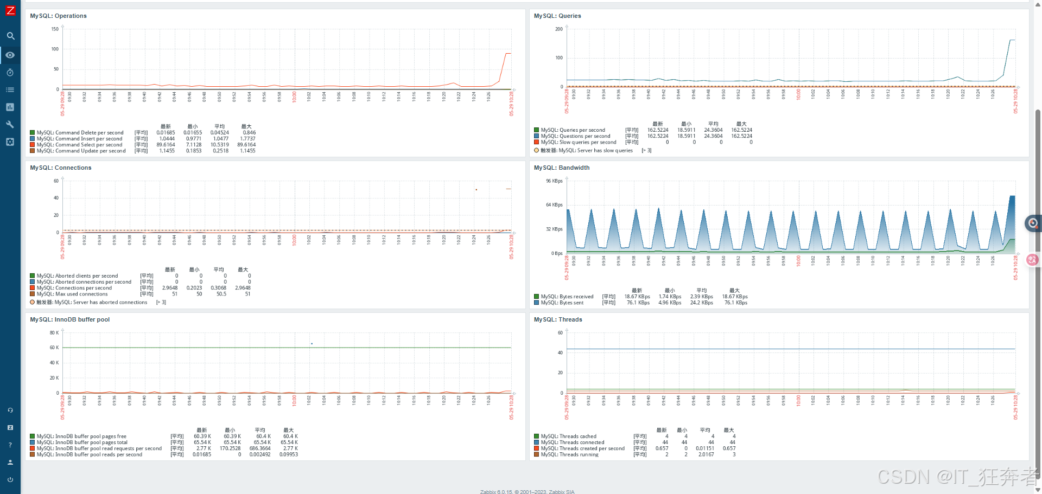Click the MySQL: Operations graph title
This screenshot has width=1042, height=494.
click(x=58, y=16)
